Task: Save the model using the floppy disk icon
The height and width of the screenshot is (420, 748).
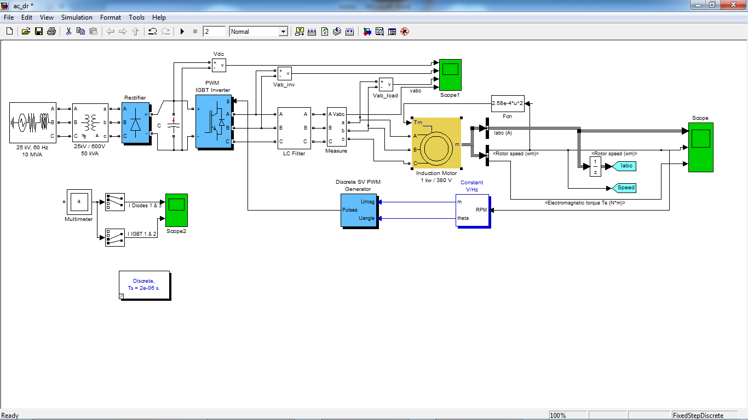Action: (x=39, y=32)
